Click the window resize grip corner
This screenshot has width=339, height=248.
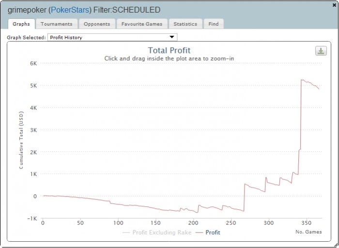[x=335, y=244]
